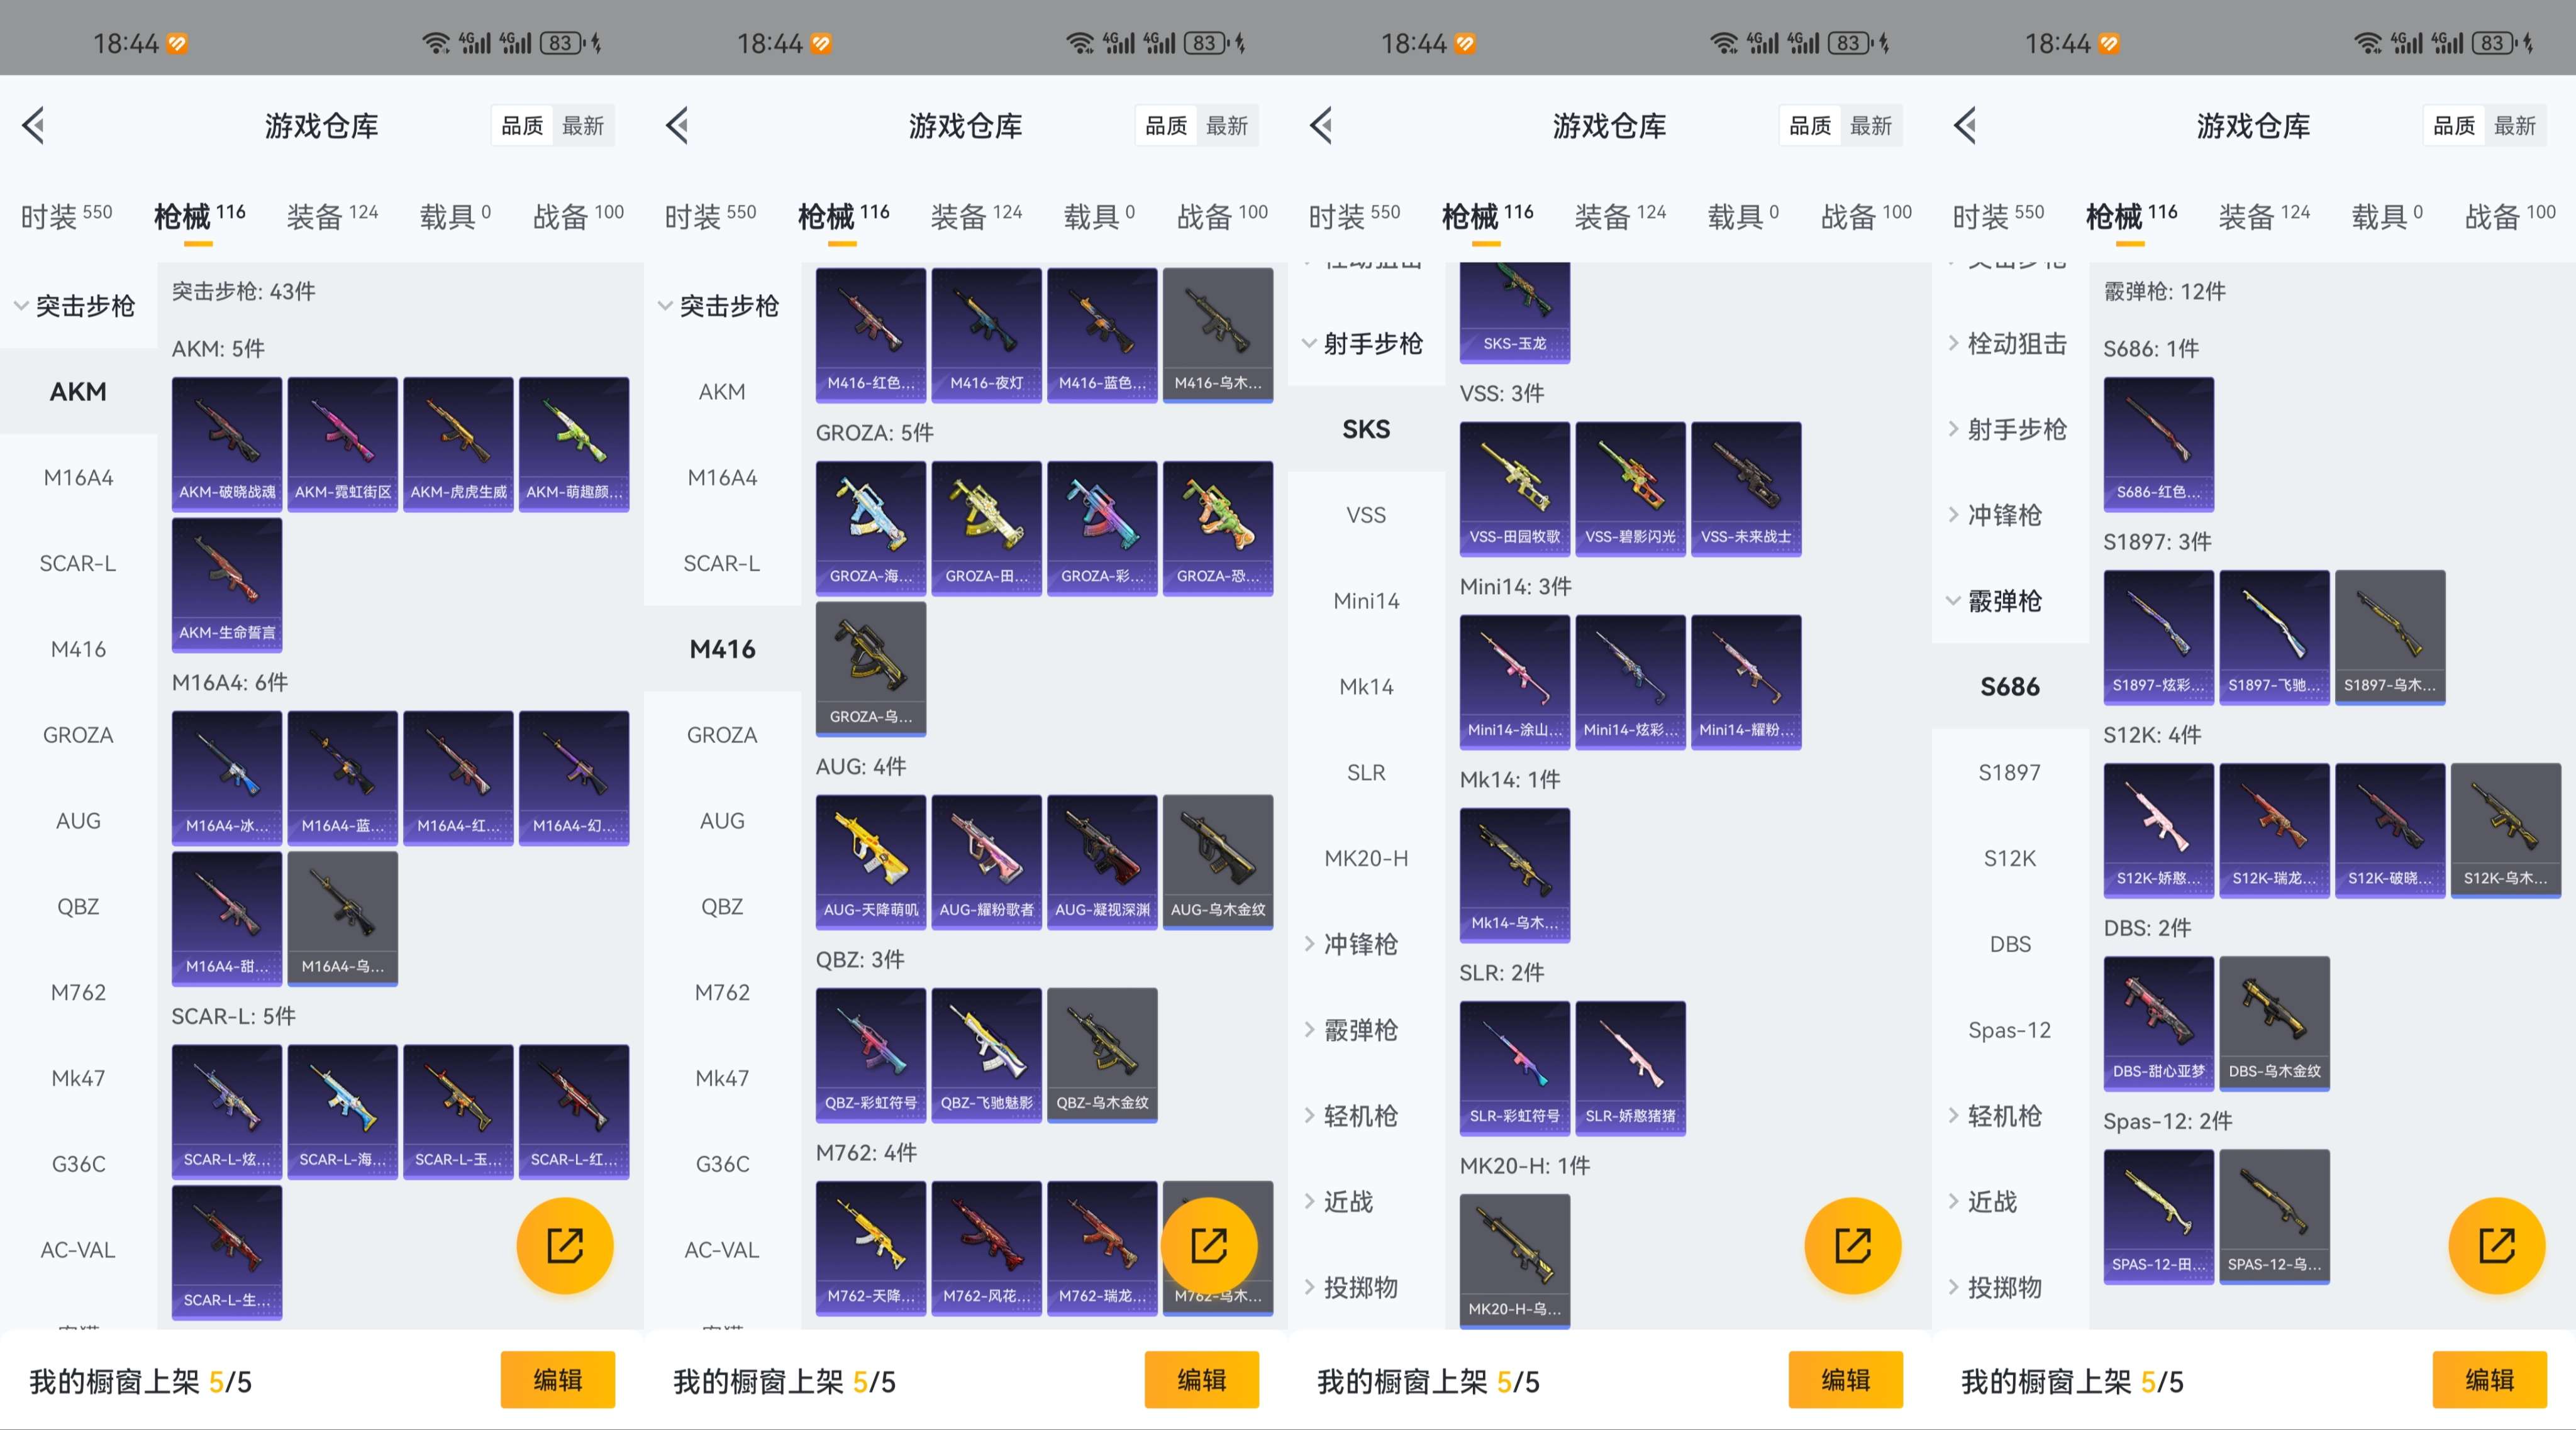Choose 品质 sorting on SKS-selected screen
The height and width of the screenshot is (1430, 2576).
point(1810,126)
